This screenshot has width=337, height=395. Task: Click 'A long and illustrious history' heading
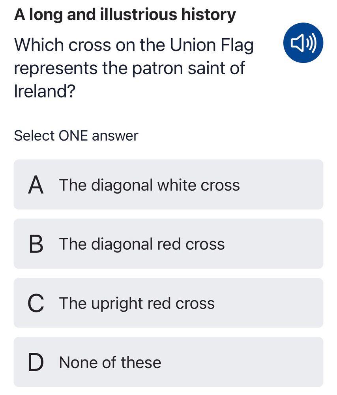(x=125, y=15)
